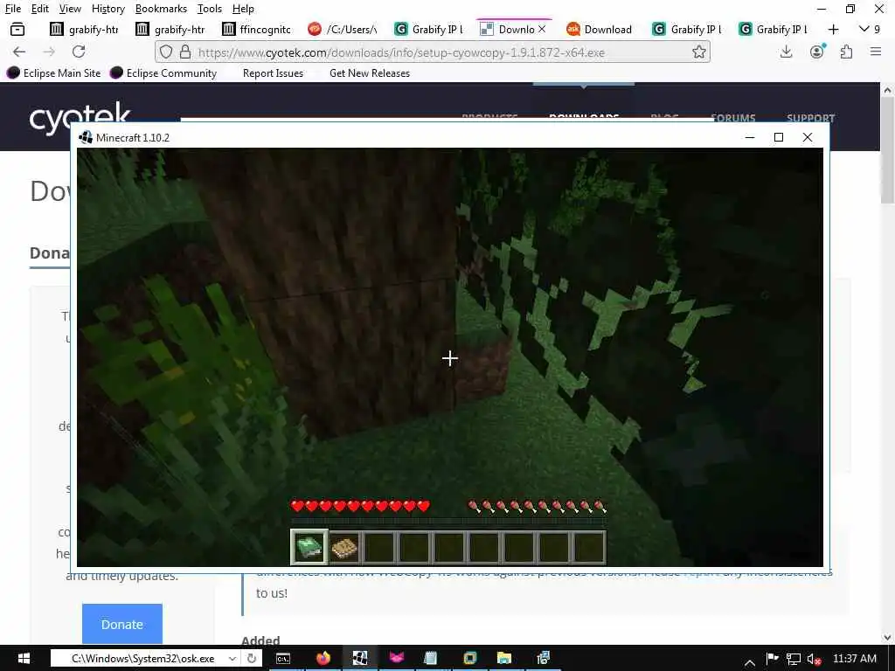This screenshot has height=671, width=895.
Task: Go back one page
Action: pos(19,52)
